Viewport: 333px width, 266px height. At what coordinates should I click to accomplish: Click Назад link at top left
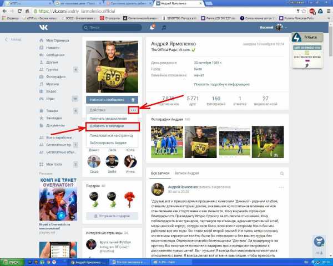[13, 39]
